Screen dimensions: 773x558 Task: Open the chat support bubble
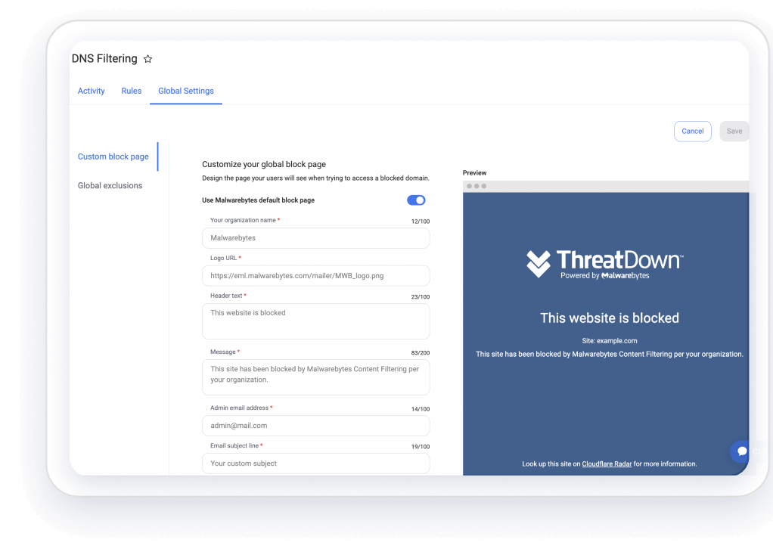741,451
